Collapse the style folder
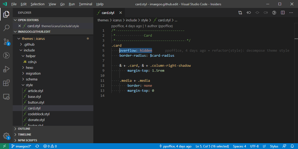 (x=53, y=85)
